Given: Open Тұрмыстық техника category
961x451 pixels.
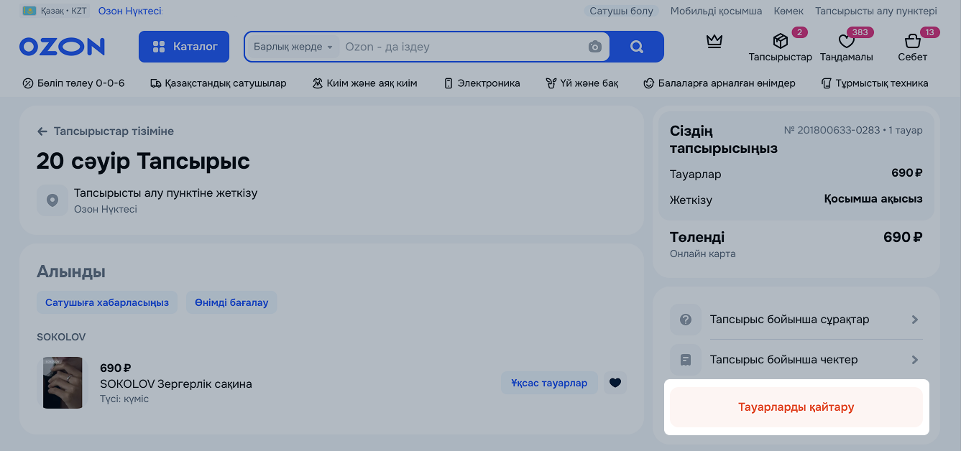Looking at the screenshot, I should click(x=875, y=83).
